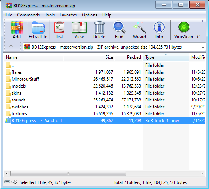Go up one folder level arrow
Image resolution: width=209 pixels, height=189 pixels.
(11, 47)
